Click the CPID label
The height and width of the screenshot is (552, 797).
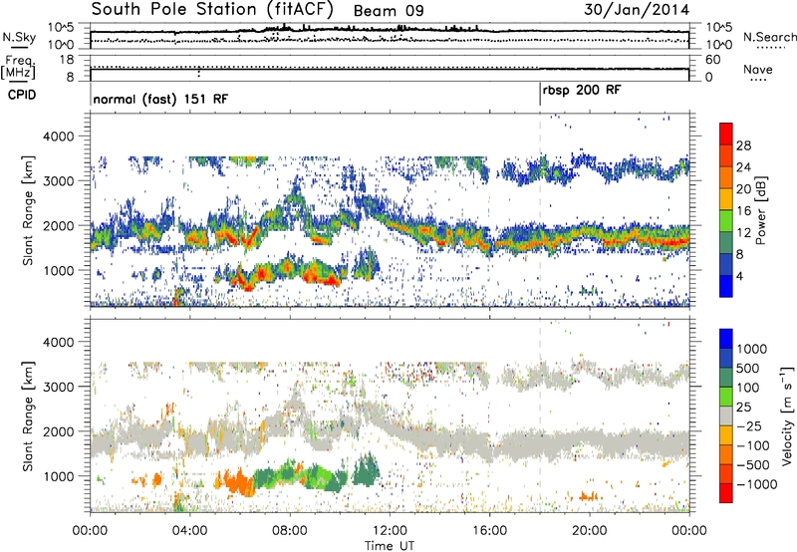coord(22,95)
